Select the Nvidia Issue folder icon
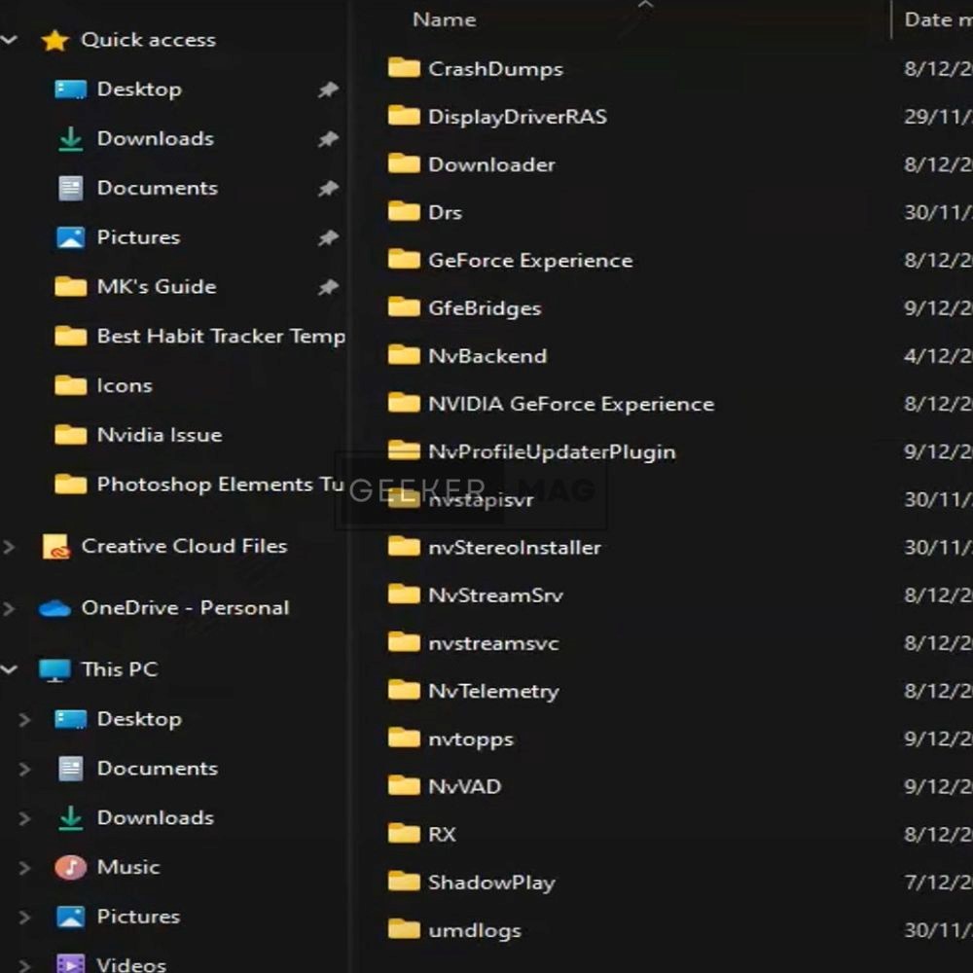The image size is (973, 973). 70,435
